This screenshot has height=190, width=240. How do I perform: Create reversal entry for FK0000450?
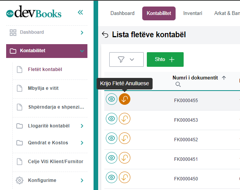[x=125, y=177]
